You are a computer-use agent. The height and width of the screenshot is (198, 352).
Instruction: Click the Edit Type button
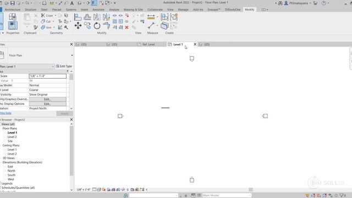click(x=64, y=66)
